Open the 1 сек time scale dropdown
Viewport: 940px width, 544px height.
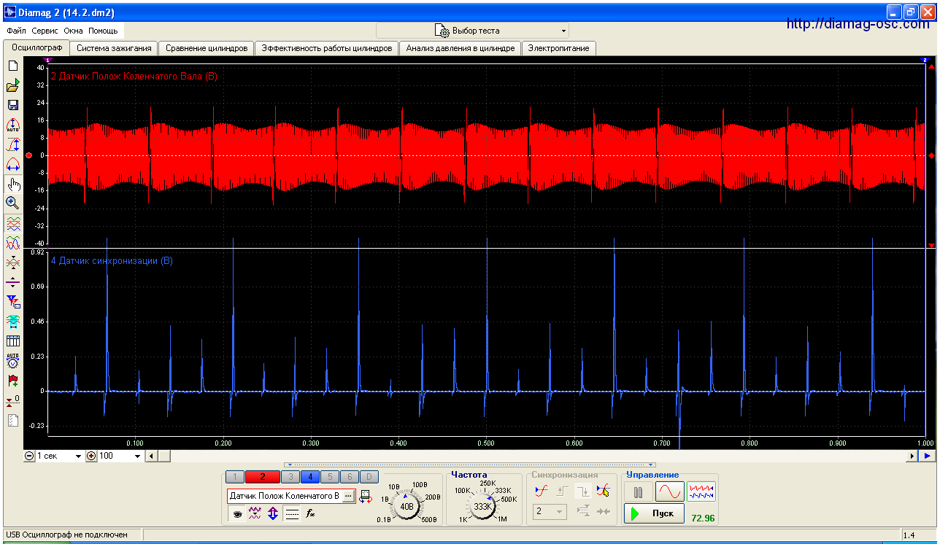[61, 456]
